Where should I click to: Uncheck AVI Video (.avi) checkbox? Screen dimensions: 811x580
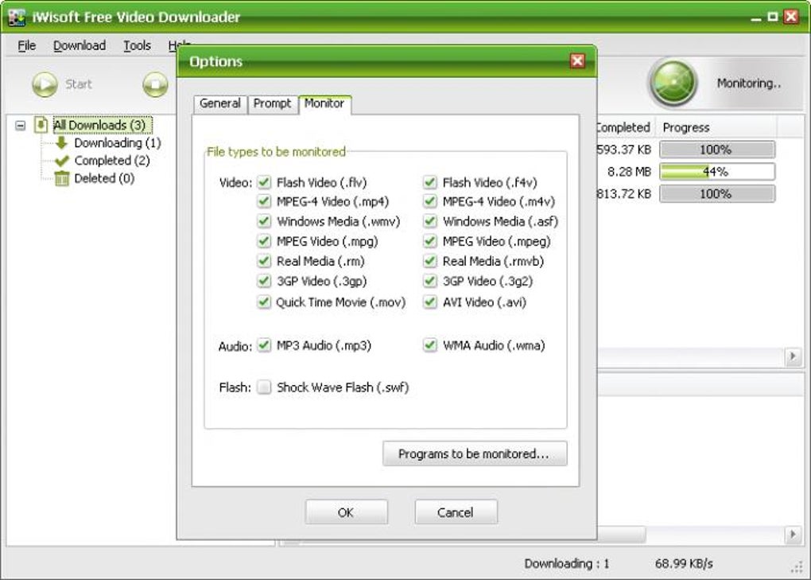tap(430, 302)
